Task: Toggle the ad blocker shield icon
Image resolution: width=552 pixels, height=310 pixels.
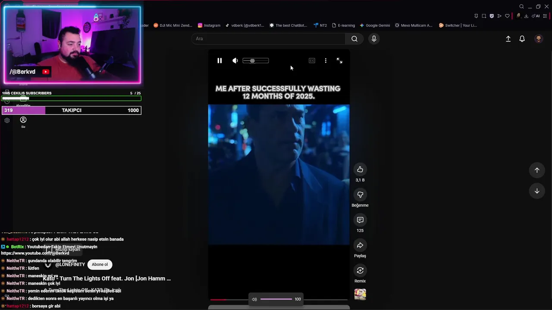Action: (x=492, y=16)
